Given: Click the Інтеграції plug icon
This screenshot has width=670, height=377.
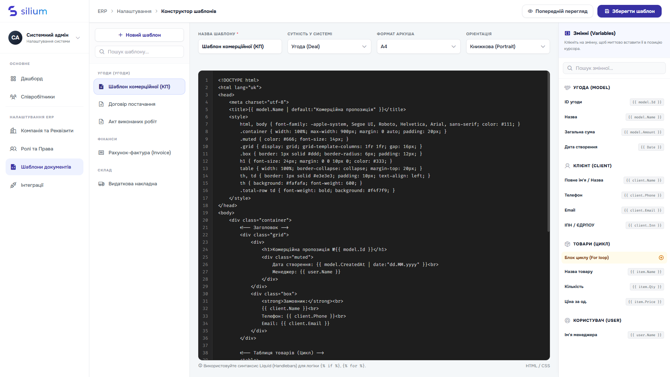Looking at the screenshot, I should [13, 185].
